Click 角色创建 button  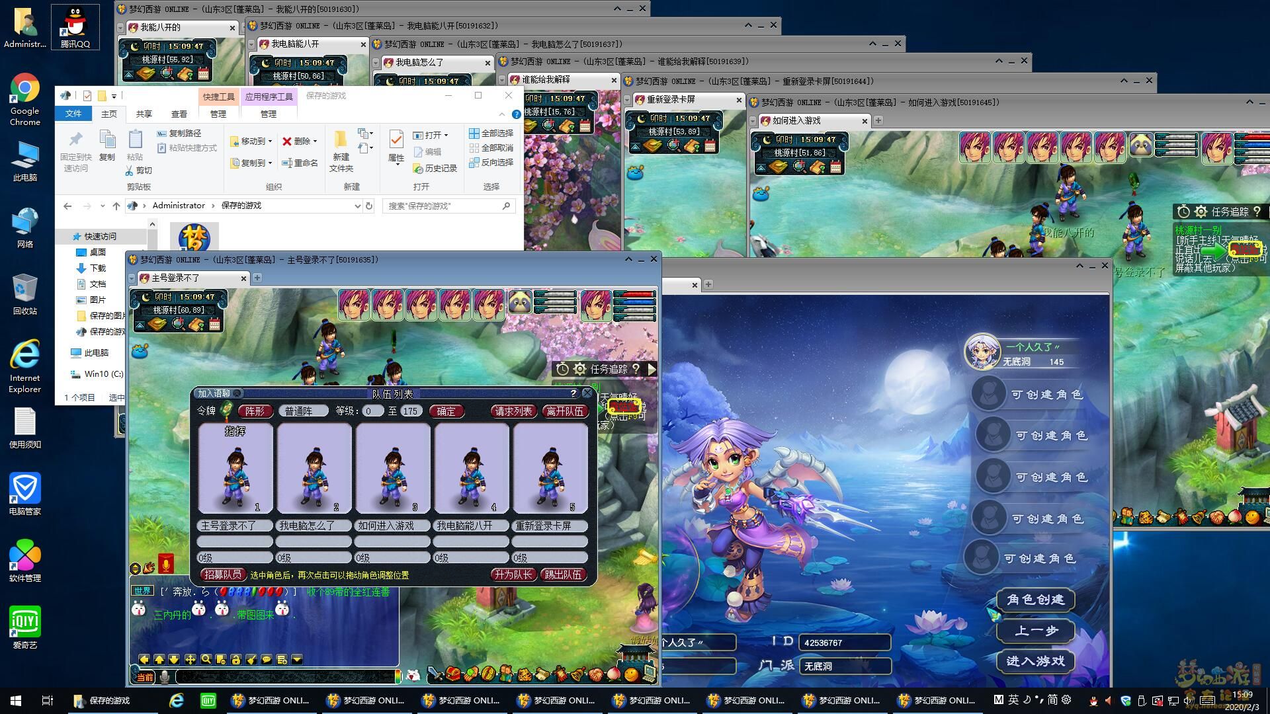point(1035,600)
